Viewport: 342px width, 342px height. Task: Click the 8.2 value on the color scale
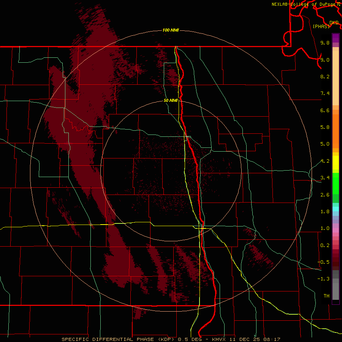coord(325,76)
